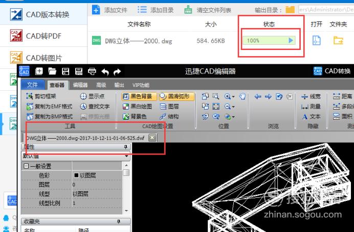The image size is (354, 232).
Task: Collapse the 一般设置 general settings group
Action: click(26, 166)
